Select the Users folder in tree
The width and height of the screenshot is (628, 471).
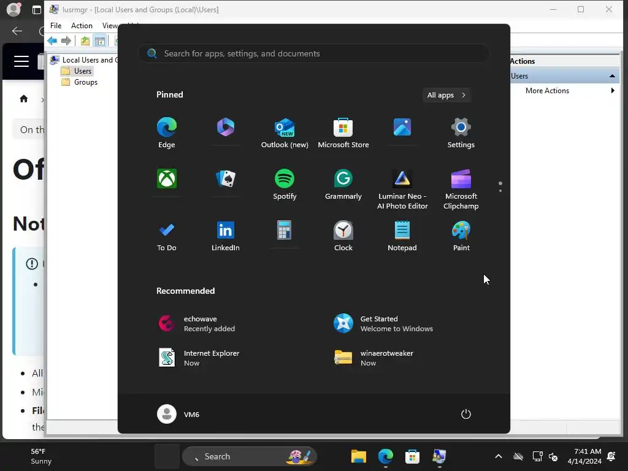click(83, 71)
